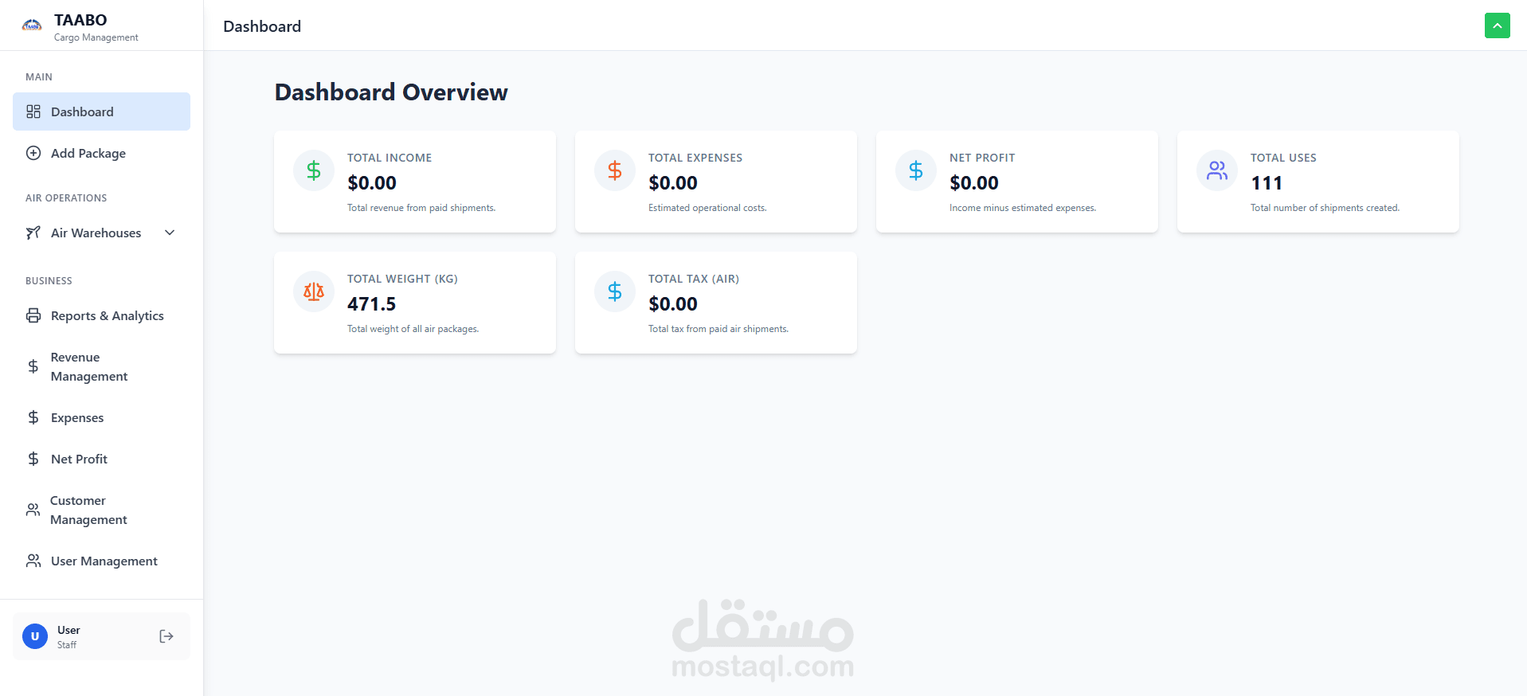Click the TOTAL WEIGHT (KG) label
This screenshot has width=1527, height=696.
point(402,279)
